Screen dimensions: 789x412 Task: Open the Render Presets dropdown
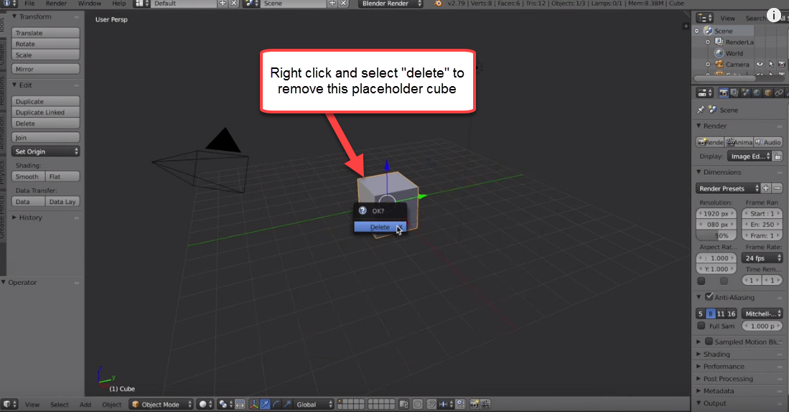pyautogui.click(x=727, y=188)
